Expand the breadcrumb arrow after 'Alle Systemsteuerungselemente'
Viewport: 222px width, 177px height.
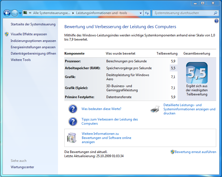tap(73, 13)
